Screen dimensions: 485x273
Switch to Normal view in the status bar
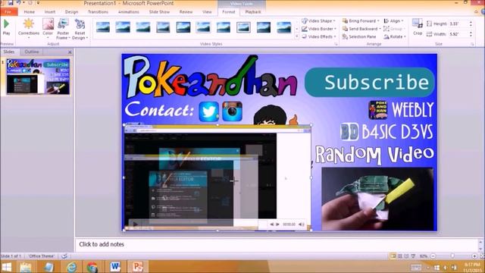click(x=393, y=256)
